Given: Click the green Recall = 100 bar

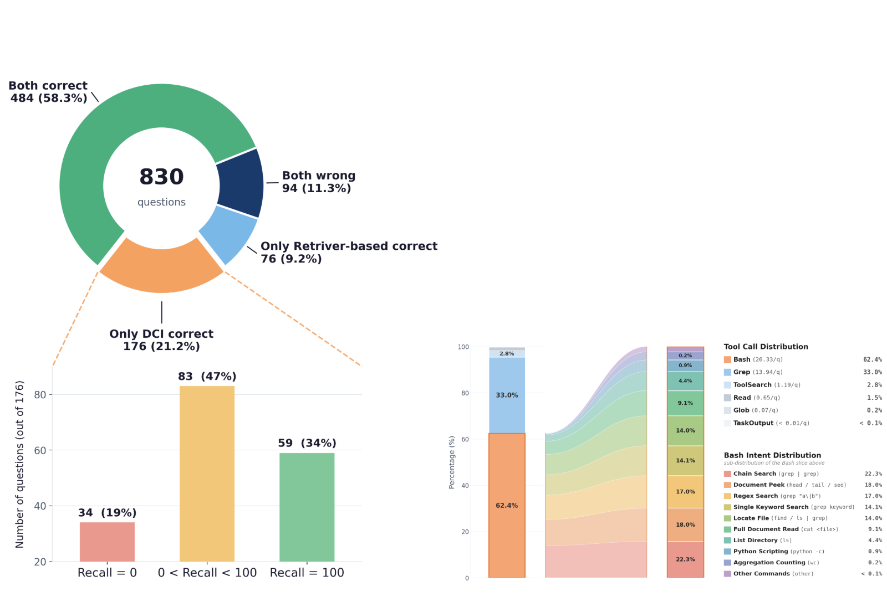Looking at the screenshot, I should 307,507.
